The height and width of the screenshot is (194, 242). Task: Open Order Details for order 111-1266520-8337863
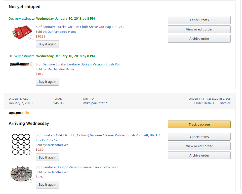coord(204,103)
